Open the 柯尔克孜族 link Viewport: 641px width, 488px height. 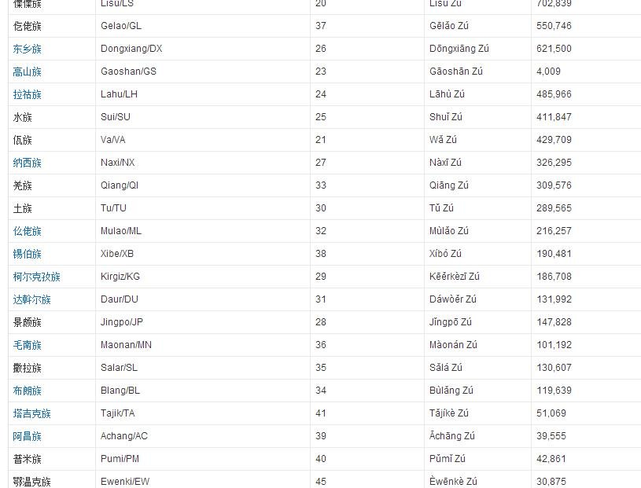[x=37, y=277]
